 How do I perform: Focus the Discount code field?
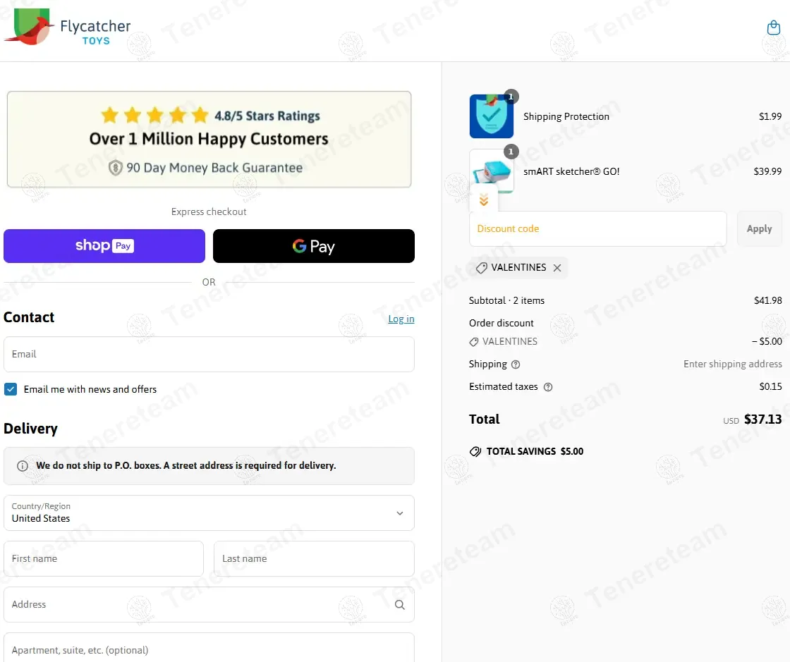point(598,229)
